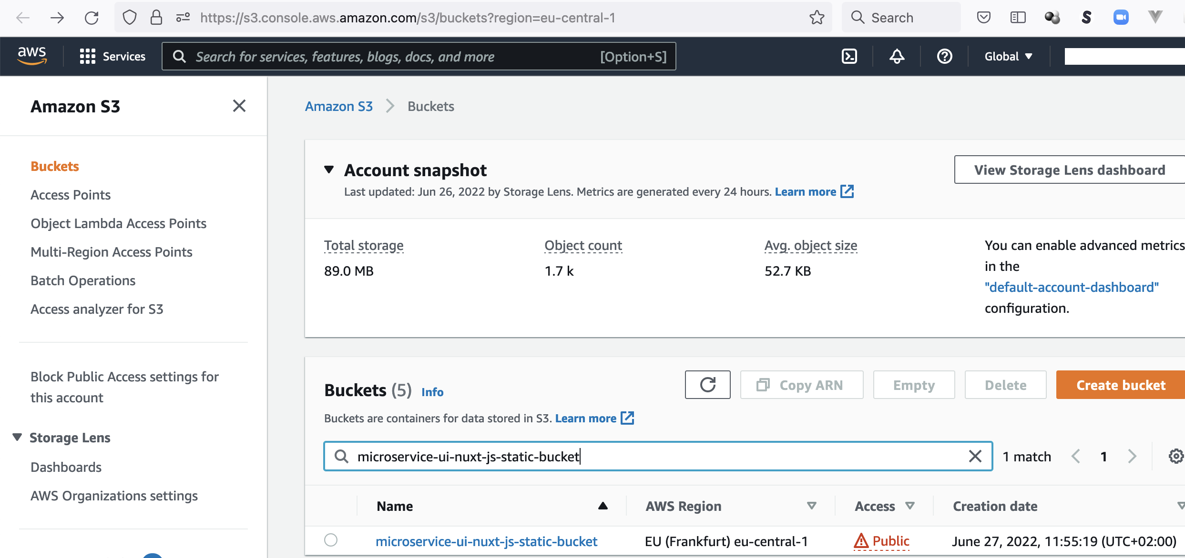Collapse the Account snapshot section
Image resolution: width=1185 pixels, height=558 pixels.
(329, 169)
